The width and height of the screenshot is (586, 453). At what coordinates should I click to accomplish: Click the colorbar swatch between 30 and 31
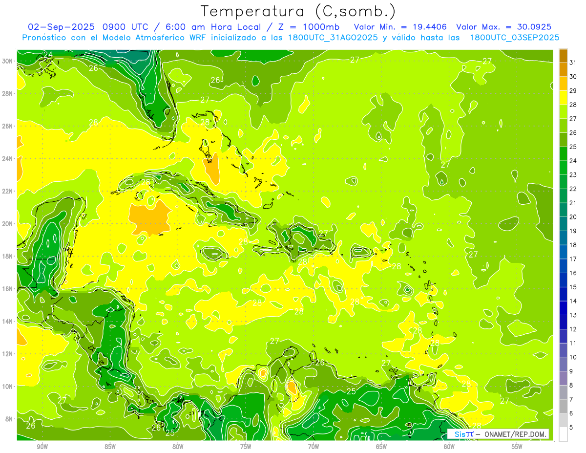(563, 70)
